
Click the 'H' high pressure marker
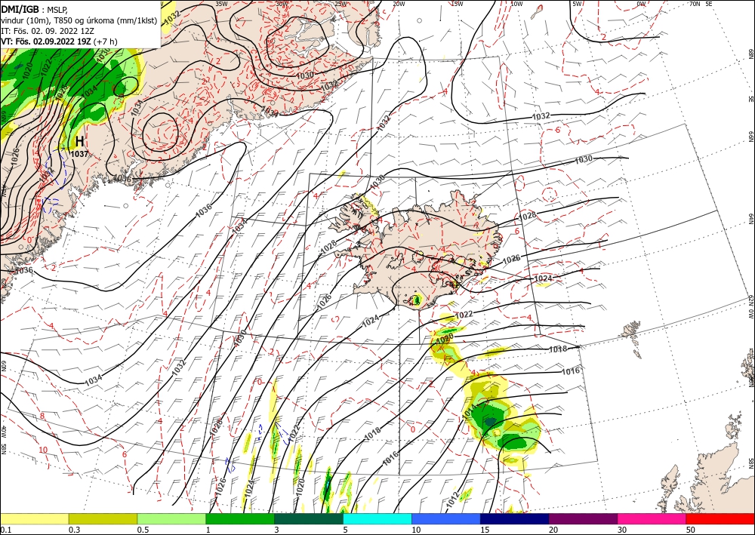(80, 141)
